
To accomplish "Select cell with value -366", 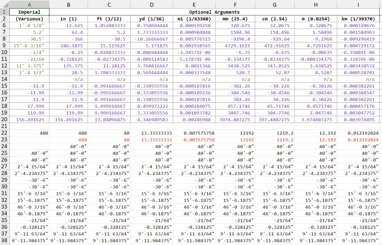I will click(68, 39).
